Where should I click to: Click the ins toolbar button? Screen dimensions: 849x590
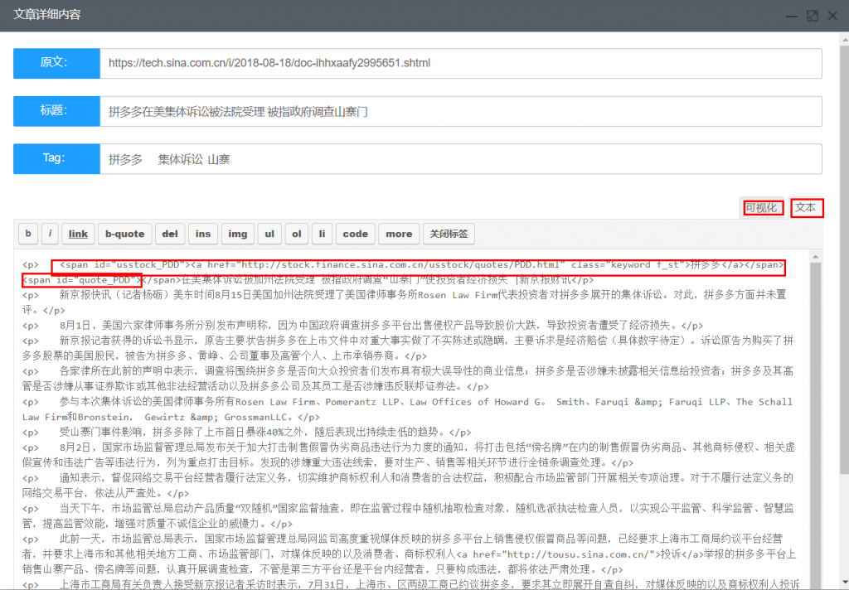tap(203, 234)
